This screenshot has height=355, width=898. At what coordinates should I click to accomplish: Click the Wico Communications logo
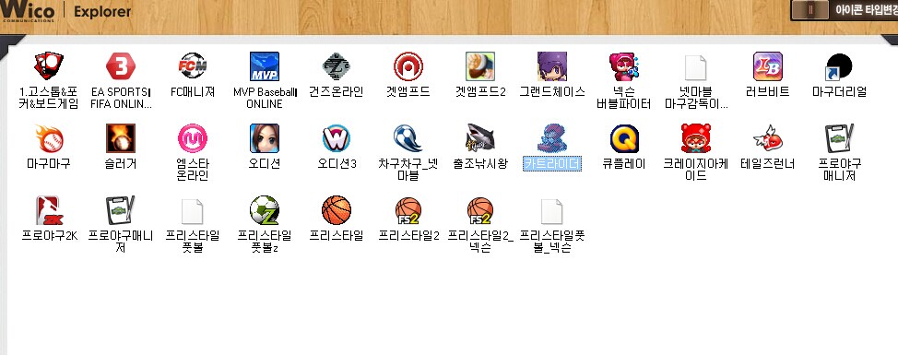(x=28, y=11)
